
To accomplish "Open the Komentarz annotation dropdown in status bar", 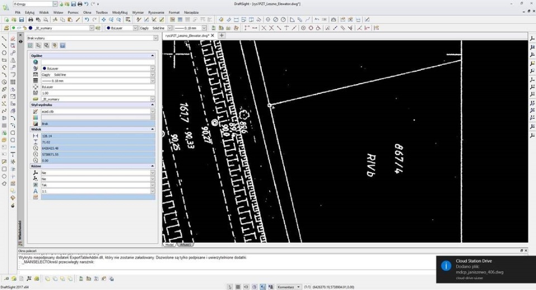I will coord(289,287).
